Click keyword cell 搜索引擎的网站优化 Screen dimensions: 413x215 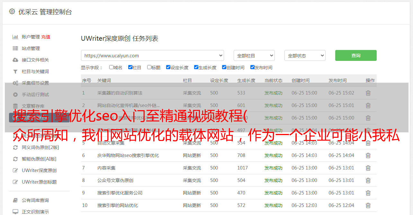coord(118,205)
